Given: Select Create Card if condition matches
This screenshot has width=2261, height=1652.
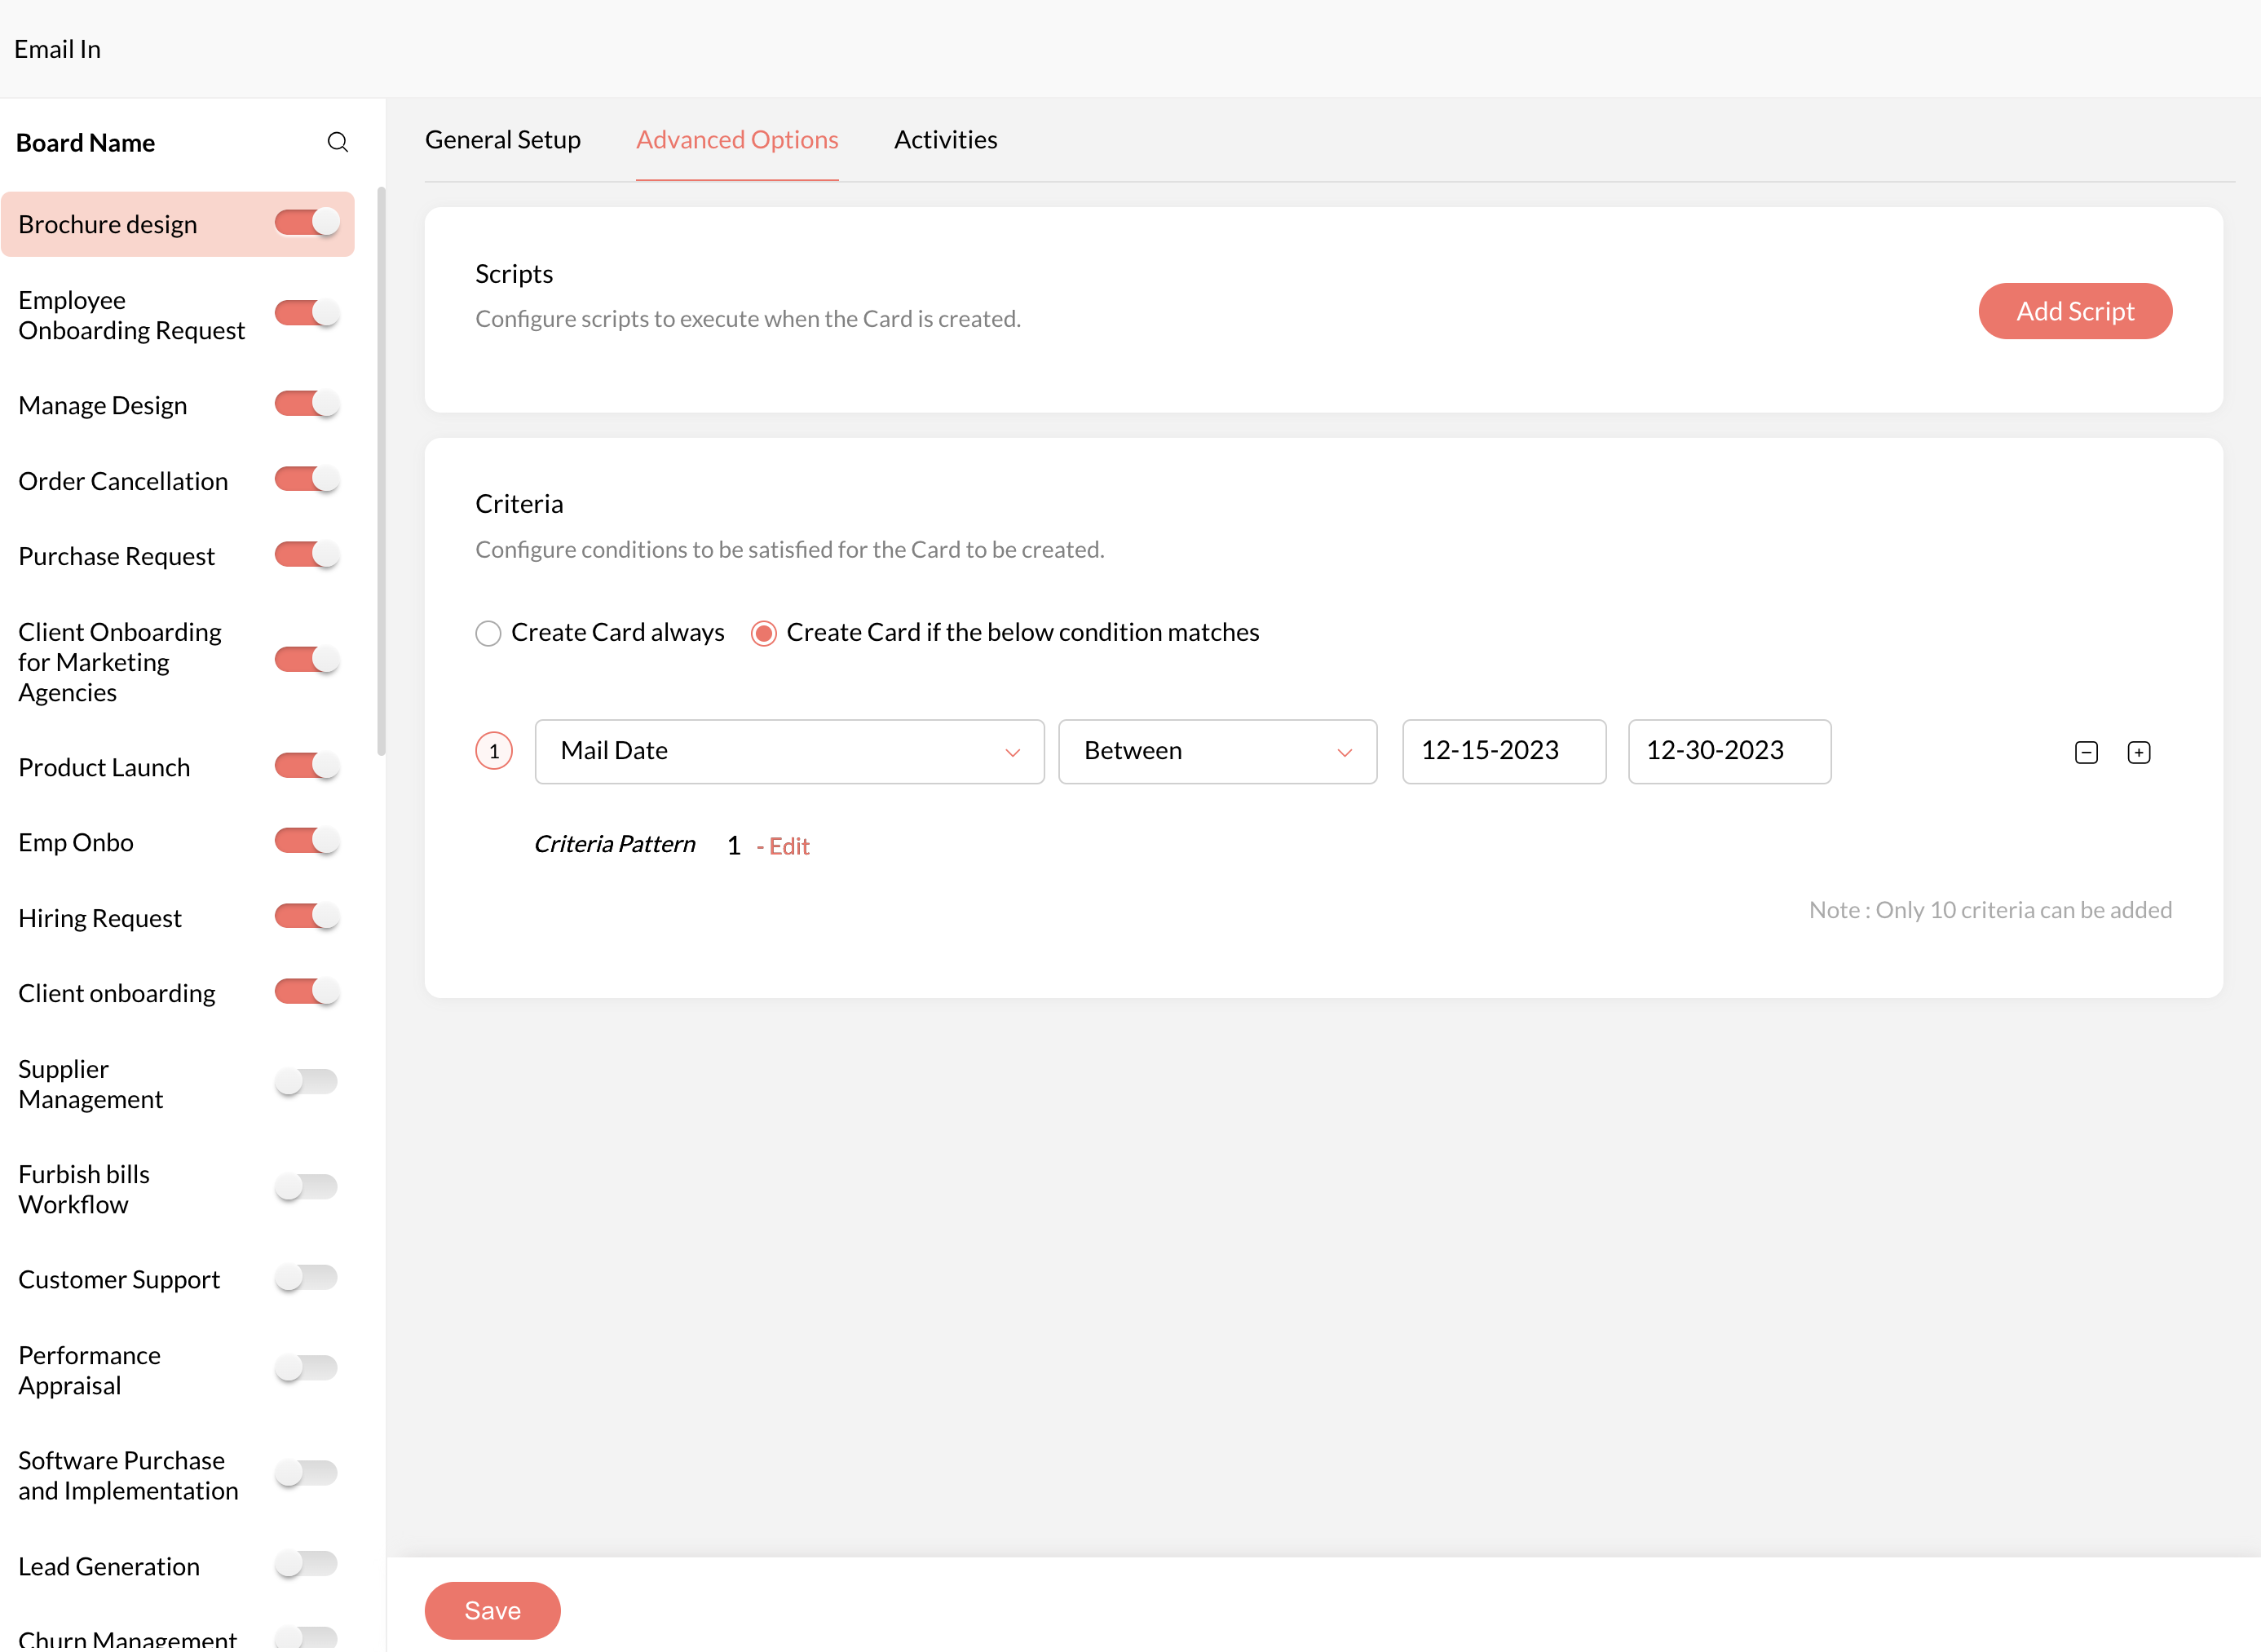Looking at the screenshot, I should pos(764,633).
